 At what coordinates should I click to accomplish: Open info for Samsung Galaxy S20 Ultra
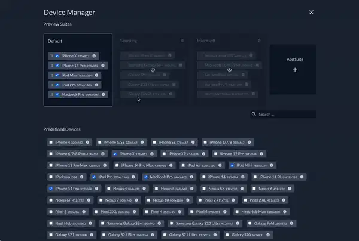(238, 223)
